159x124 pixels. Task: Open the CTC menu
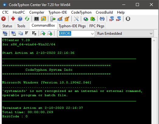click(5, 12)
